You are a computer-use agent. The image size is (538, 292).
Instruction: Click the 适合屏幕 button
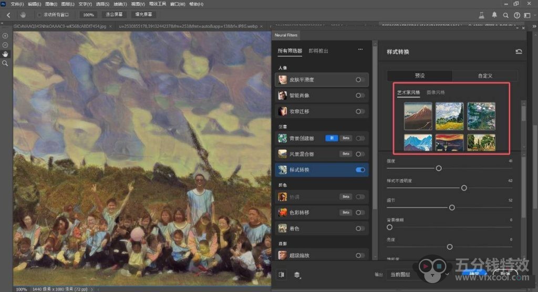click(114, 15)
